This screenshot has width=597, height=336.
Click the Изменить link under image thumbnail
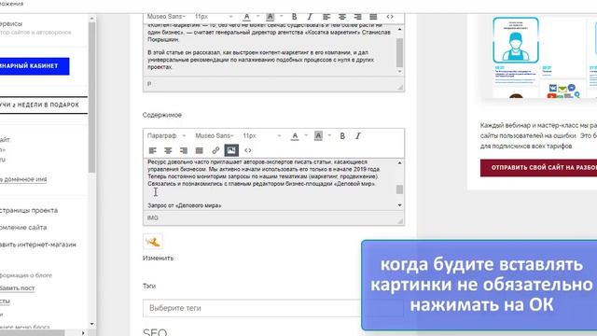[158, 259]
